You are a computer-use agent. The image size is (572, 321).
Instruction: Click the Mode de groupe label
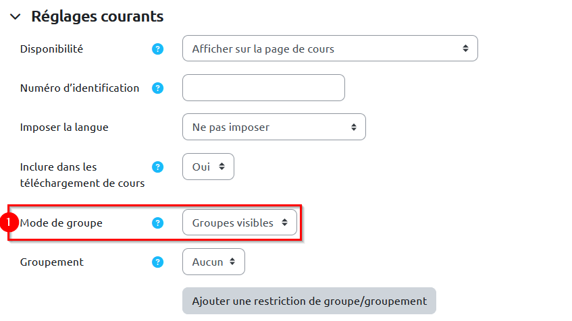(x=61, y=223)
